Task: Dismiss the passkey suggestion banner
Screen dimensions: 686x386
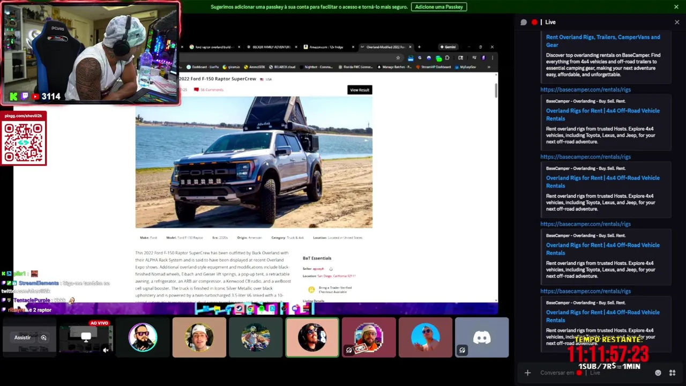Action: 676,7
